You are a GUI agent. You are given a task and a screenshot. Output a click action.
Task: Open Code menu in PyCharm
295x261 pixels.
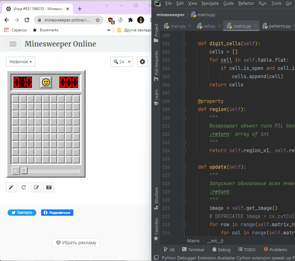pos(228,3)
